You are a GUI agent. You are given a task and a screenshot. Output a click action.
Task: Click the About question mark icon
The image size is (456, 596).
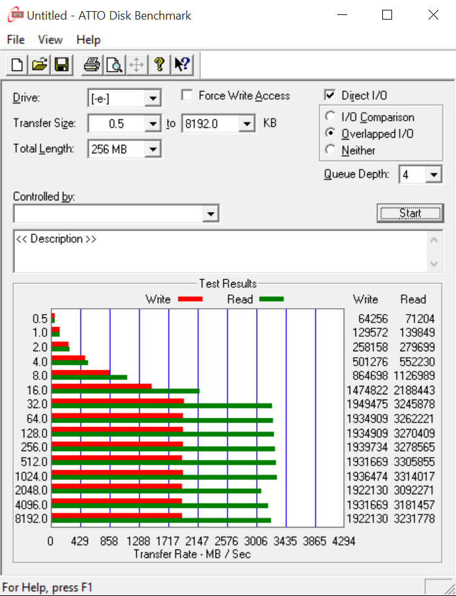point(159,65)
